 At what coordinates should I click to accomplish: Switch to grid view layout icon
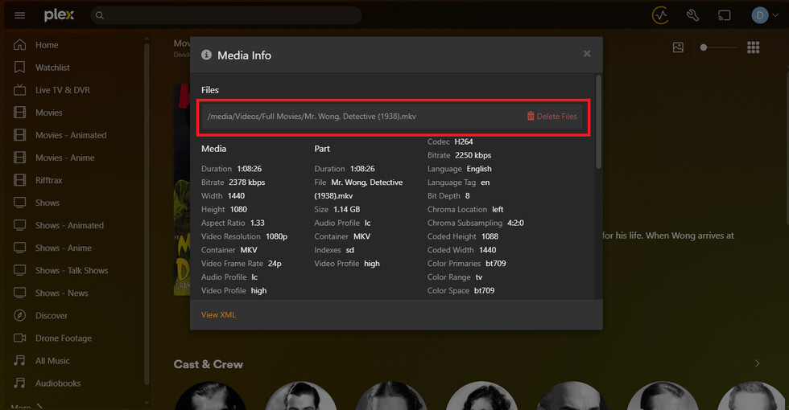pos(754,47)
